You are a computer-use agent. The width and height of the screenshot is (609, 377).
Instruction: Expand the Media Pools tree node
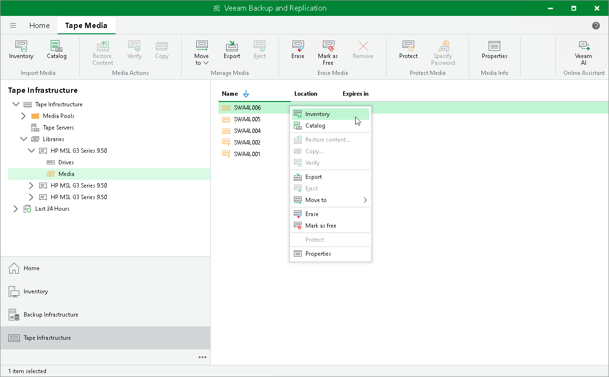click(23, 116)
